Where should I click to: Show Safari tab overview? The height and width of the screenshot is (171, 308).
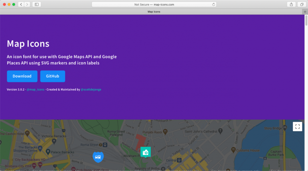pos(302,4)
